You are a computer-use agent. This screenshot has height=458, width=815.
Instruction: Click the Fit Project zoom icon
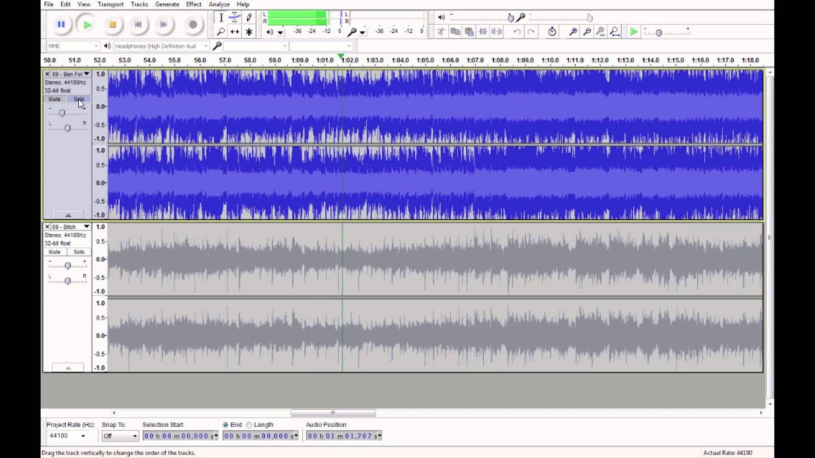click(614, 32)
